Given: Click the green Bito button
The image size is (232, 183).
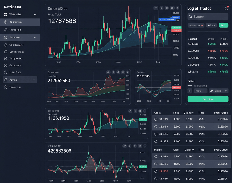Looking at the screenshot, I should coord(223,25).
